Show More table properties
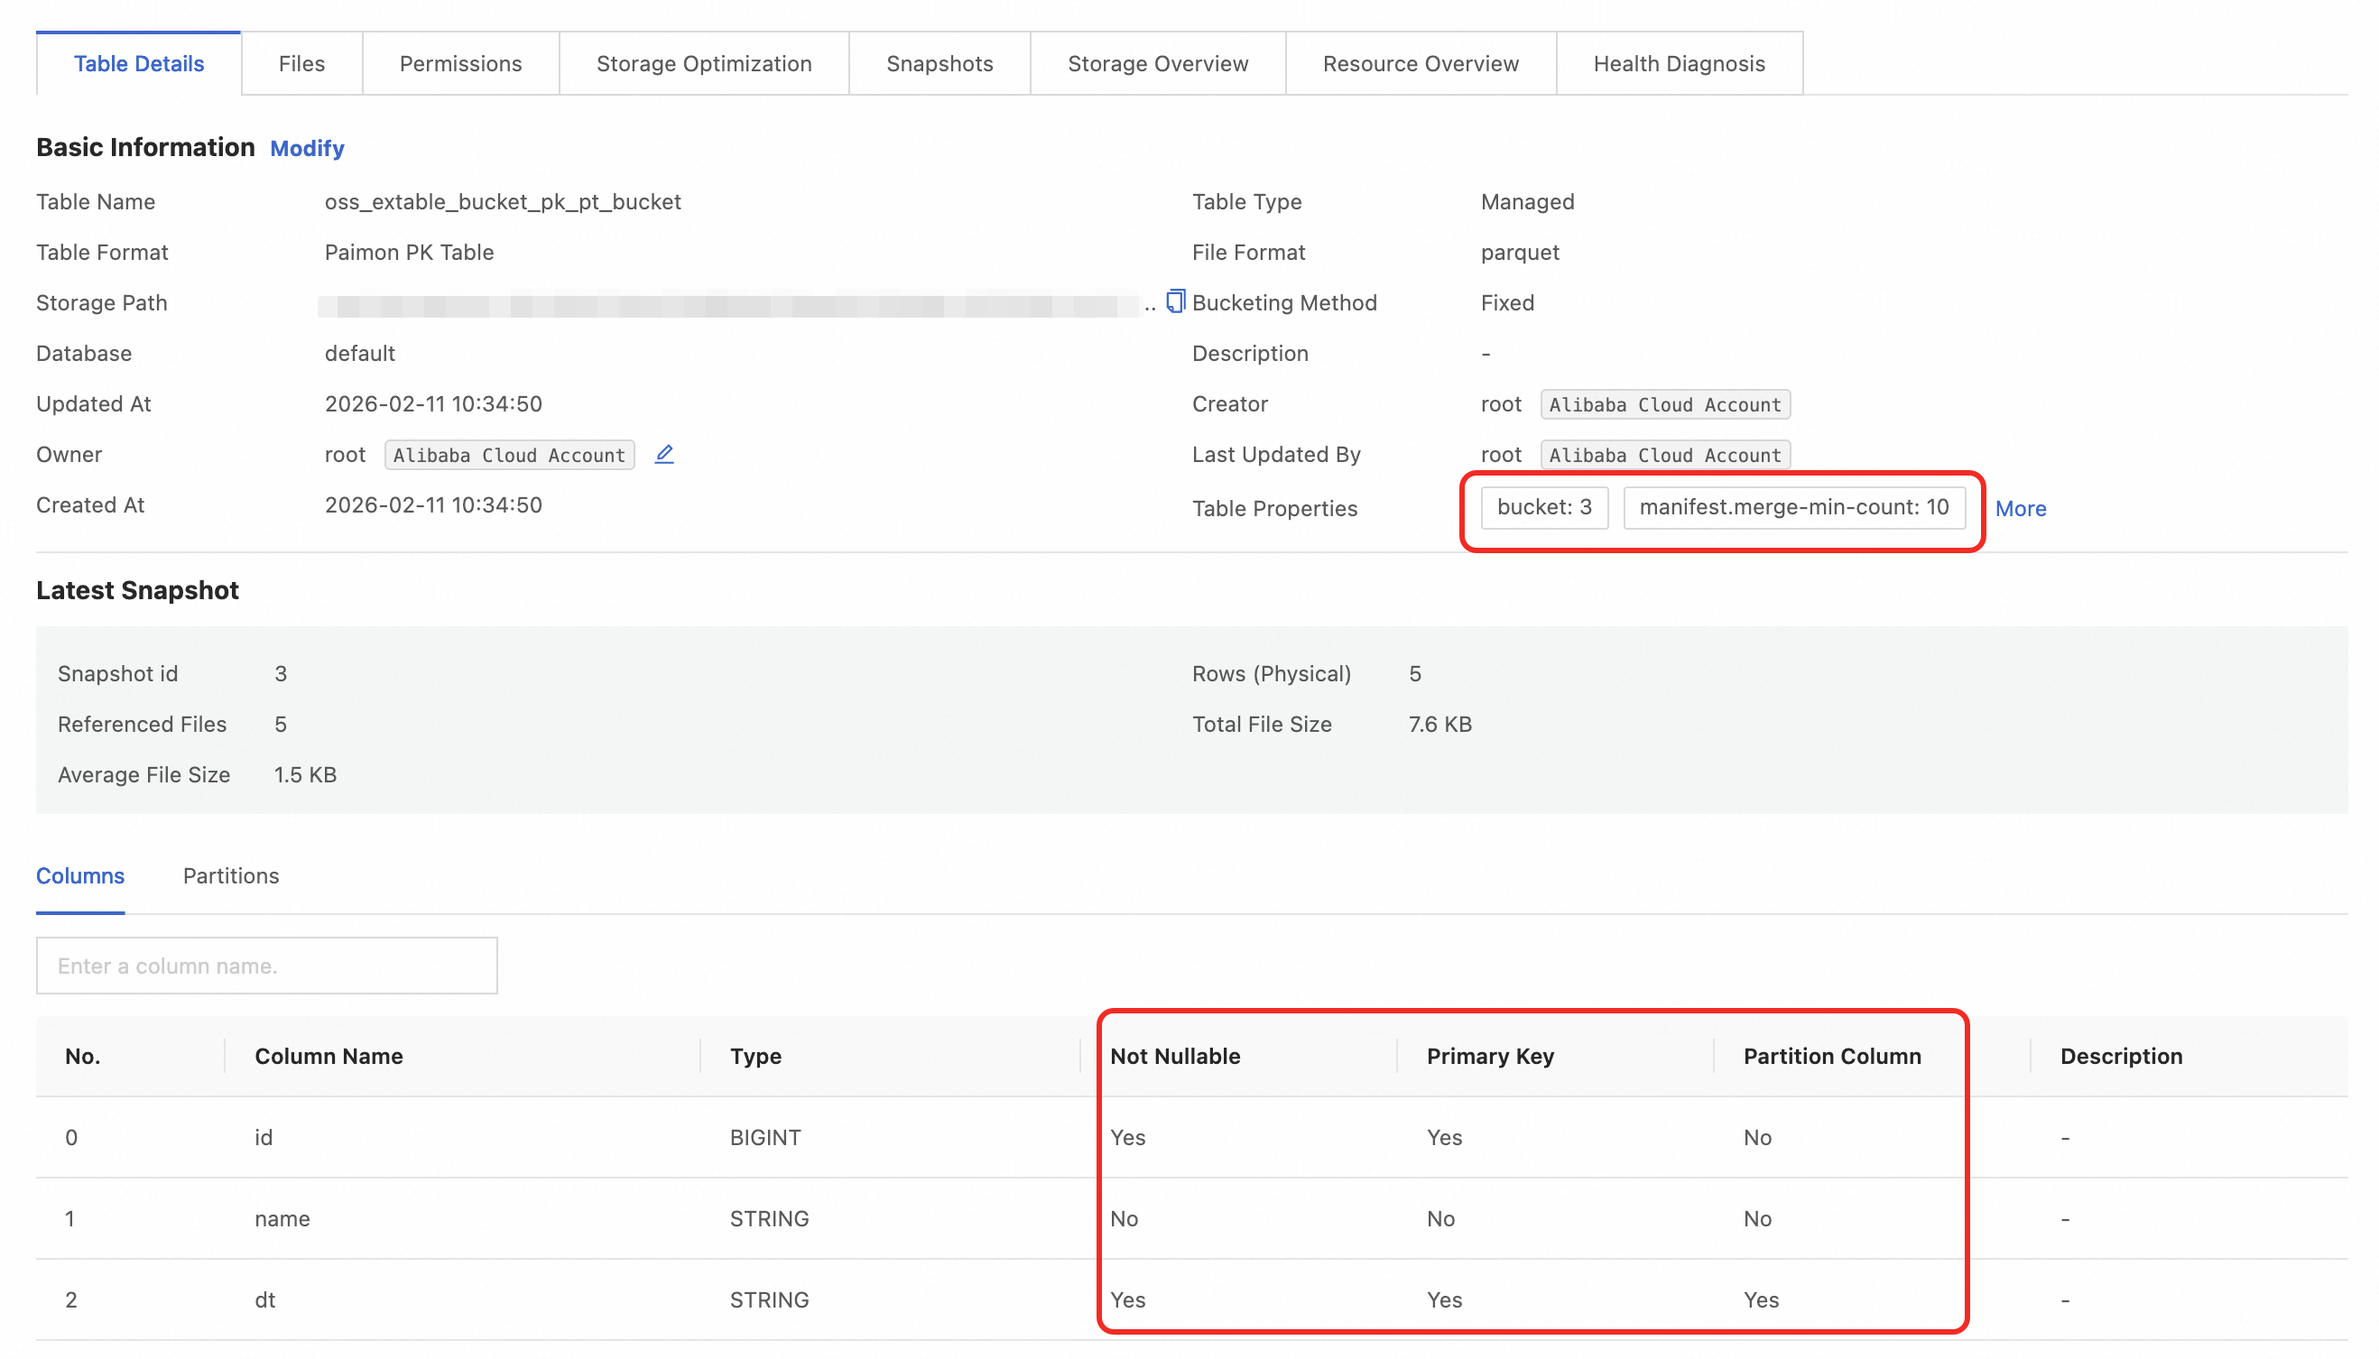The height and width of the screenshot is (1359, 2379). coord(2020,509)
